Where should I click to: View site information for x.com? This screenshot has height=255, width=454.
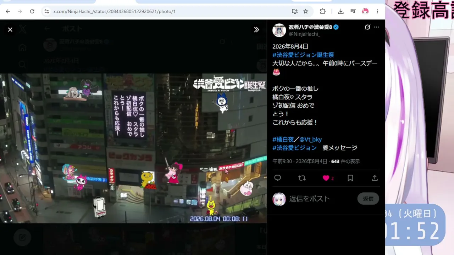click(x=46, y=11)
